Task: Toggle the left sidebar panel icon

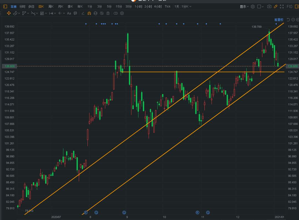Action: click(x=5, y=6)
